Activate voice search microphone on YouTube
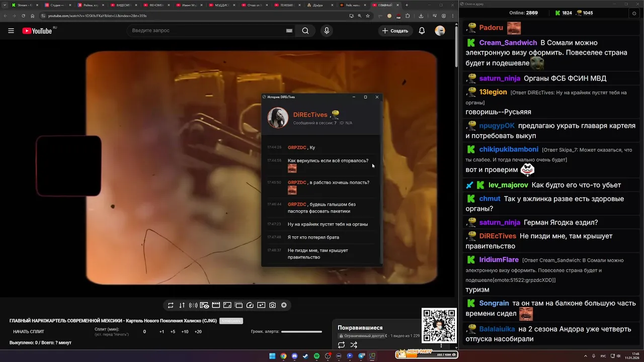This screenshot has width=644, height=362. 327,31
